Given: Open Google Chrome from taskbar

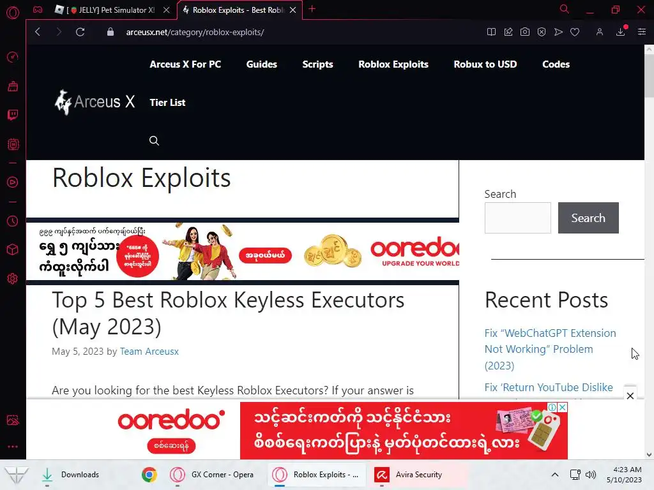Looking at the screenshot, I should tap(149, 475).
